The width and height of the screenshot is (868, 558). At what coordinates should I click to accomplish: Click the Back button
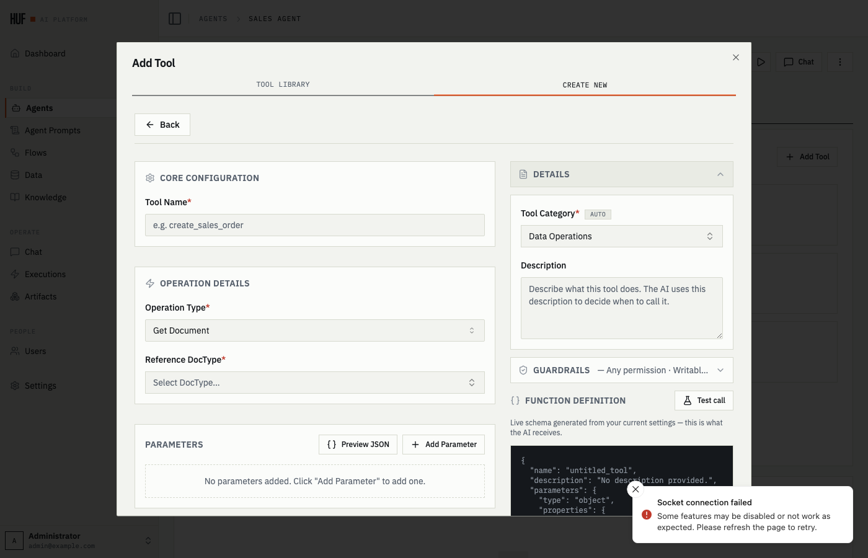click(162, 125)
